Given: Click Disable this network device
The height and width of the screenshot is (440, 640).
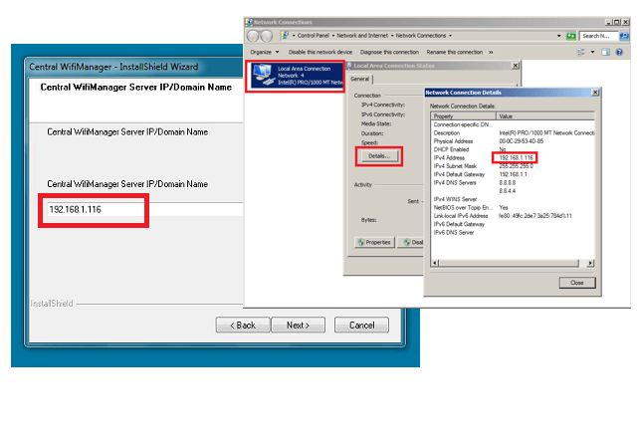Looking at the screenshot, I should click(320, 51).
